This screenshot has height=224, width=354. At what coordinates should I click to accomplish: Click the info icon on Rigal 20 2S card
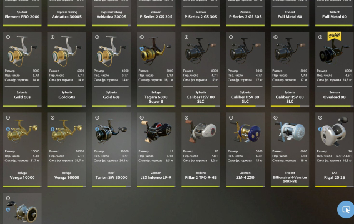[x=320, y=117]
